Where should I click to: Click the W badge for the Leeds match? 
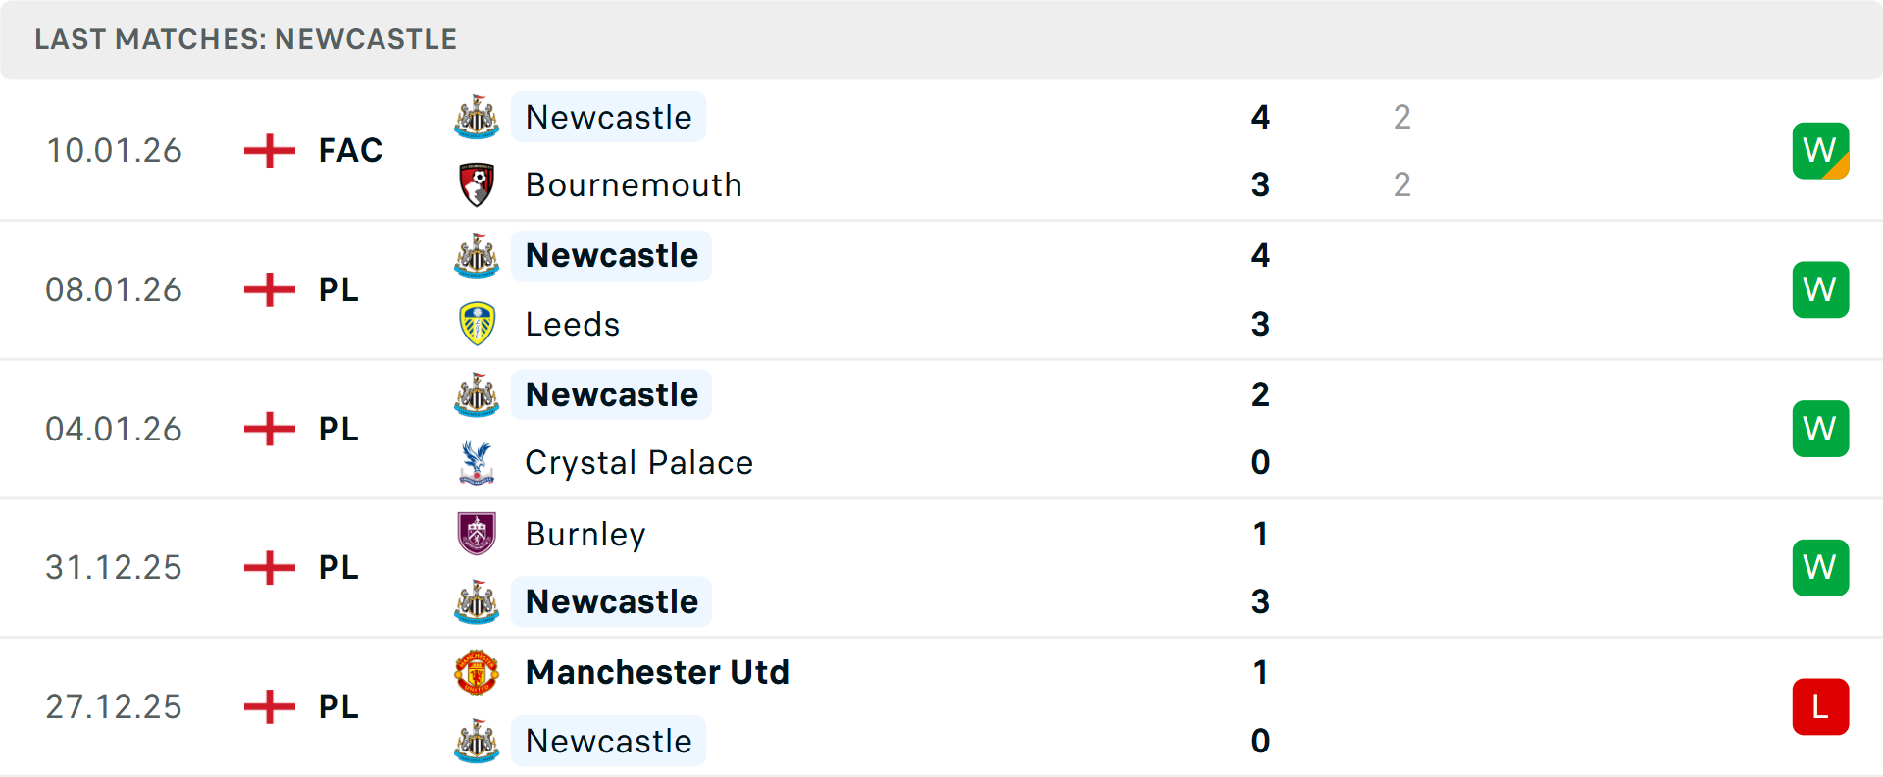[x=1820, y=289]
